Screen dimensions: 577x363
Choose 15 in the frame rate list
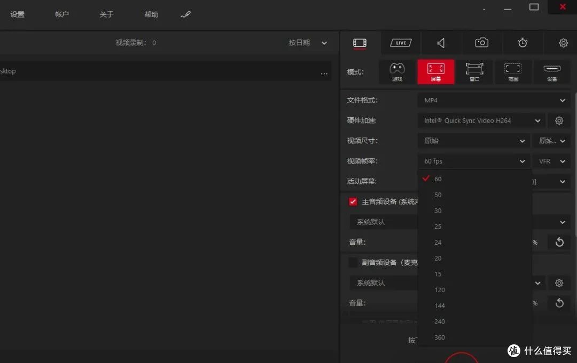tap(475, 274)
